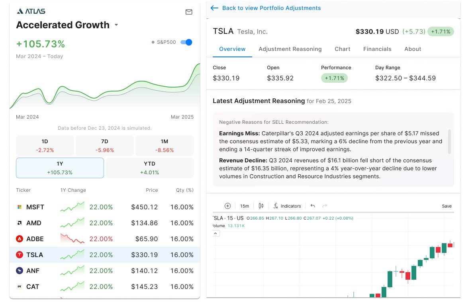Select the 1Y performance period

(x=60, y=168)
